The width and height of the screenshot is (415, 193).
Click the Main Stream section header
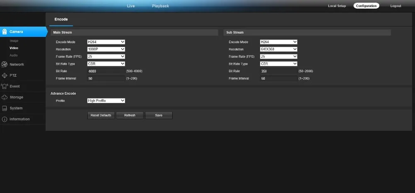(134, 32)
